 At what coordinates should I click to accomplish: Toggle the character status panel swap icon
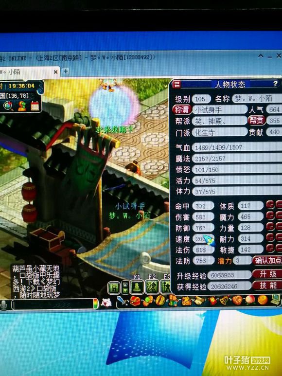tap(177, 84)
